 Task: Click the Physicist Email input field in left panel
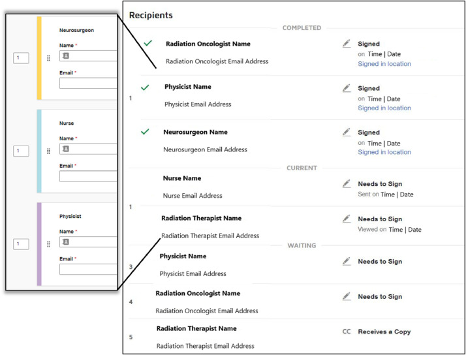(x=88, y=269)
